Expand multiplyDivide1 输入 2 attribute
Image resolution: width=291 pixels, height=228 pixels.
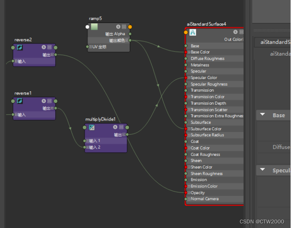[87, 147]
